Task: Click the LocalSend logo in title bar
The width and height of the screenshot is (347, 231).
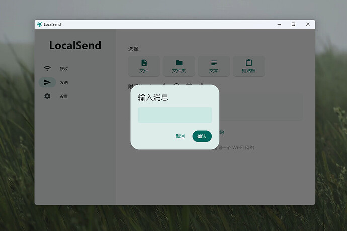Action: point(40,24)
